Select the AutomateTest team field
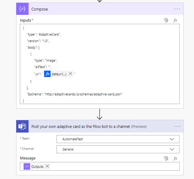This screenshot has width=194, height=179. [118, 139]
